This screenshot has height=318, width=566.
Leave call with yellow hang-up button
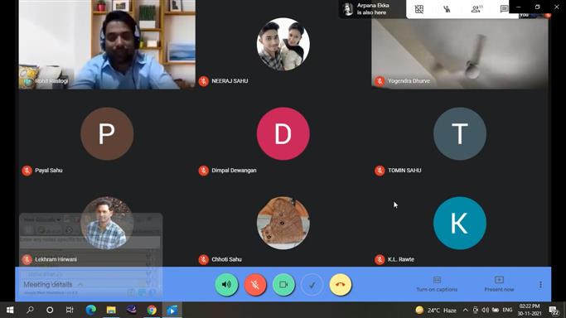point(340,285)
